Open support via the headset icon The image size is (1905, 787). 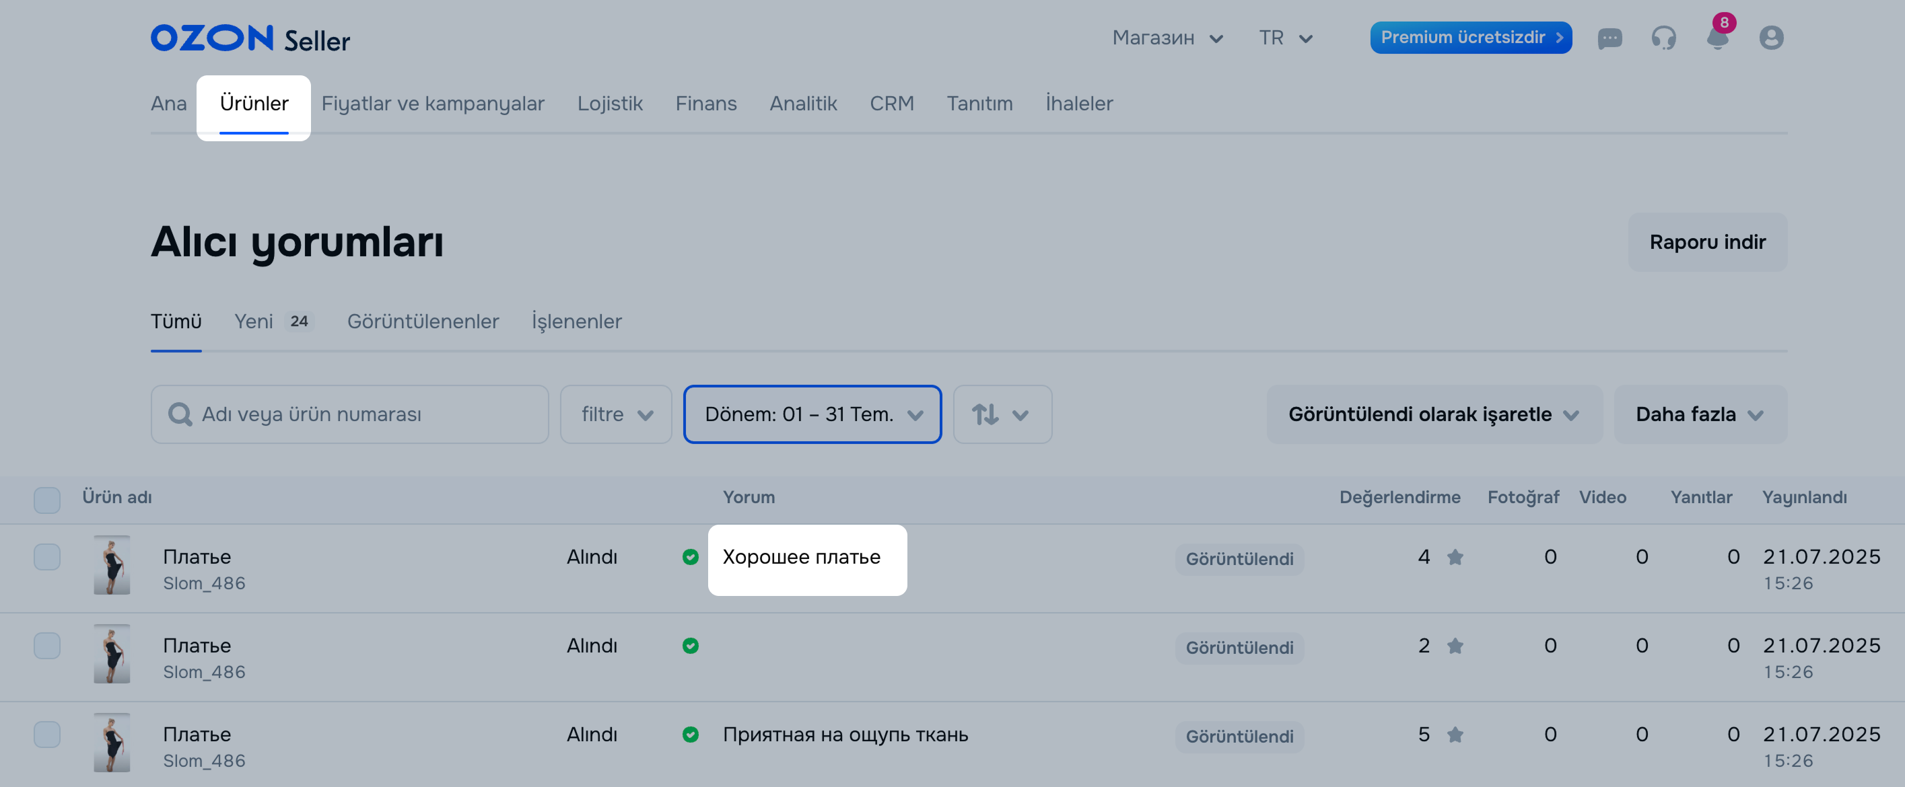[1663, 38]
